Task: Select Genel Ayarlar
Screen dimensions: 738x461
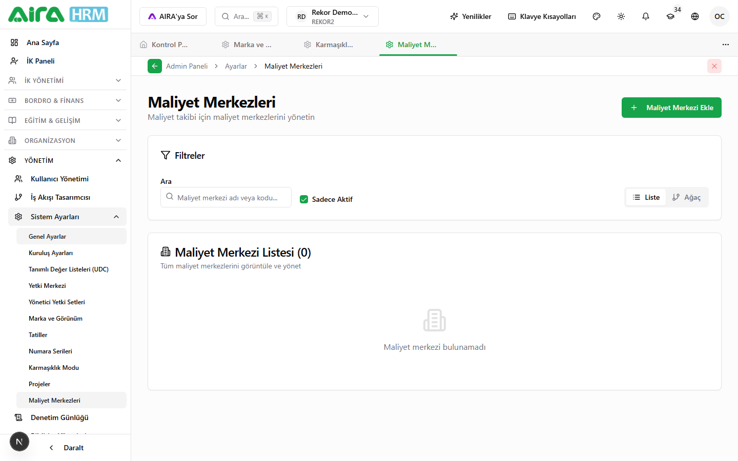Action: tap(71, 236)
